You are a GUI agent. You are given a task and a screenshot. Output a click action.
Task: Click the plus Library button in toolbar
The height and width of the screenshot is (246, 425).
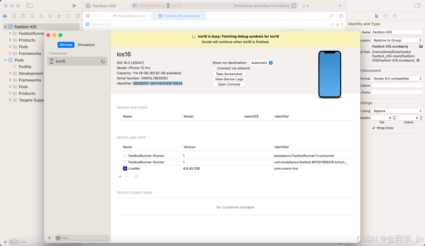(x=340, y=6)
